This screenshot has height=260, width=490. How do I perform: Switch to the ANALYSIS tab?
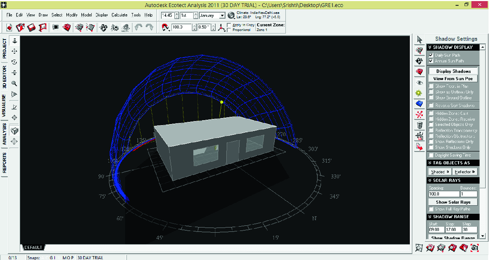click(4, 134)
